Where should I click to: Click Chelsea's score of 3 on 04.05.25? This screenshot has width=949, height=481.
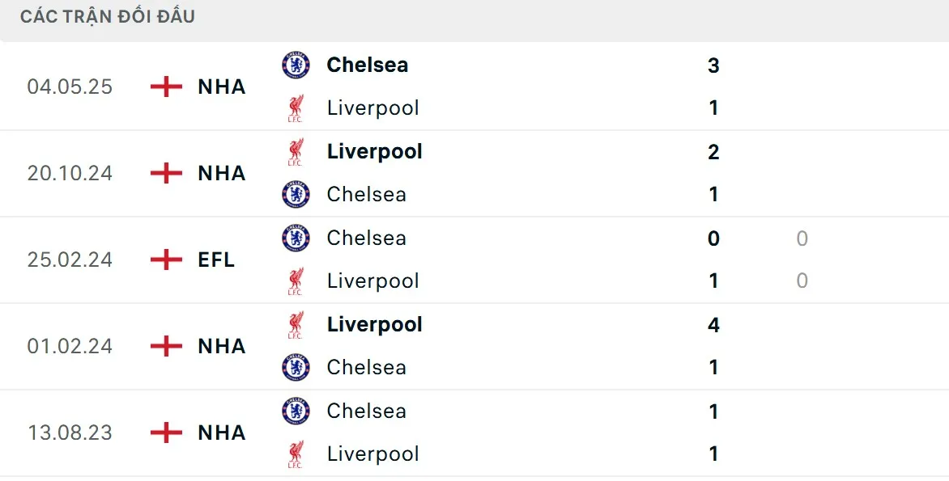tap(713, 65)
